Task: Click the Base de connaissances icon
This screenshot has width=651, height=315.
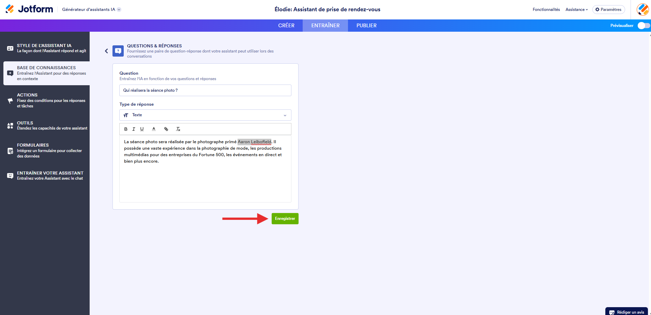Action: [x=10, y=73]
